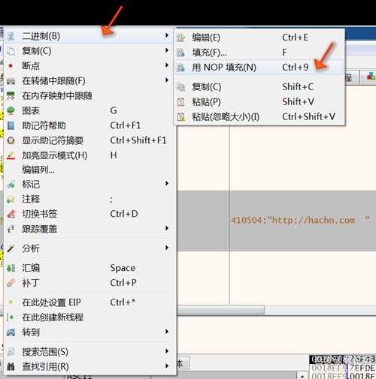Expand the search range (搜索范围) submenu arrow

click(167, 351)
